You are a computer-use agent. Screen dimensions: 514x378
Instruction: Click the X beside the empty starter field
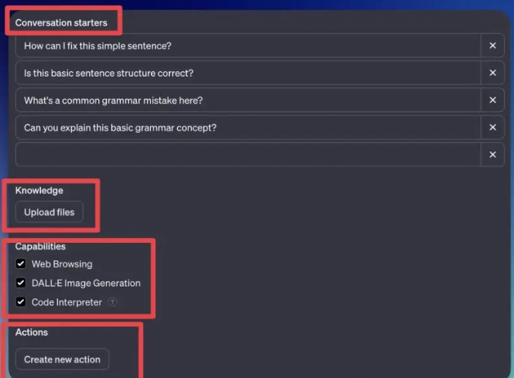click(492, 155)
